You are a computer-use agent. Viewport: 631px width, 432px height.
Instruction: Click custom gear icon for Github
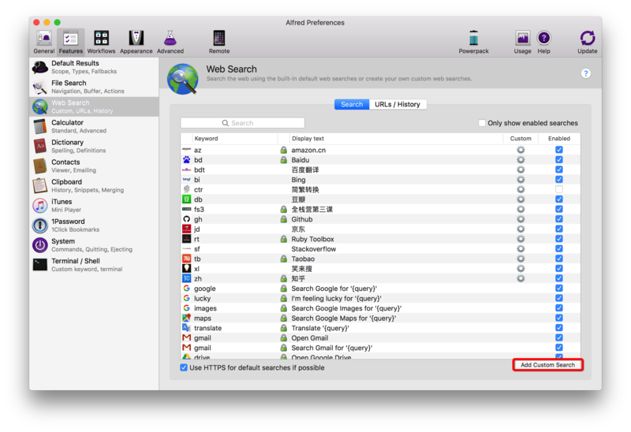click(521, 219)
